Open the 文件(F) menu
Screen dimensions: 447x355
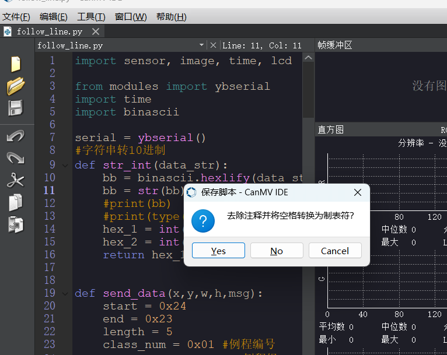pyautogui.click(x=17, y=17)
